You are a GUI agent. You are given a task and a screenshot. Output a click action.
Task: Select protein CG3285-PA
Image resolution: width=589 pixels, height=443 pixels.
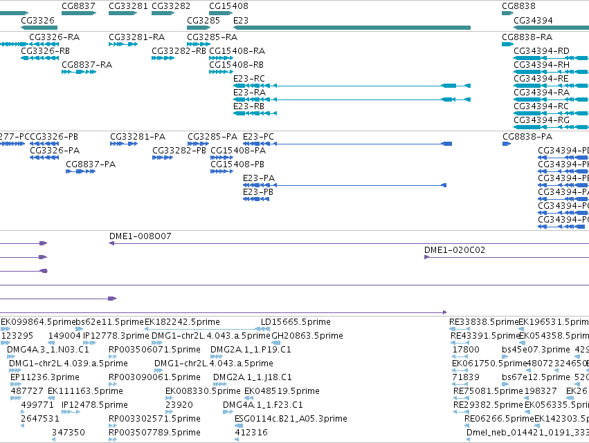(199, 144)
